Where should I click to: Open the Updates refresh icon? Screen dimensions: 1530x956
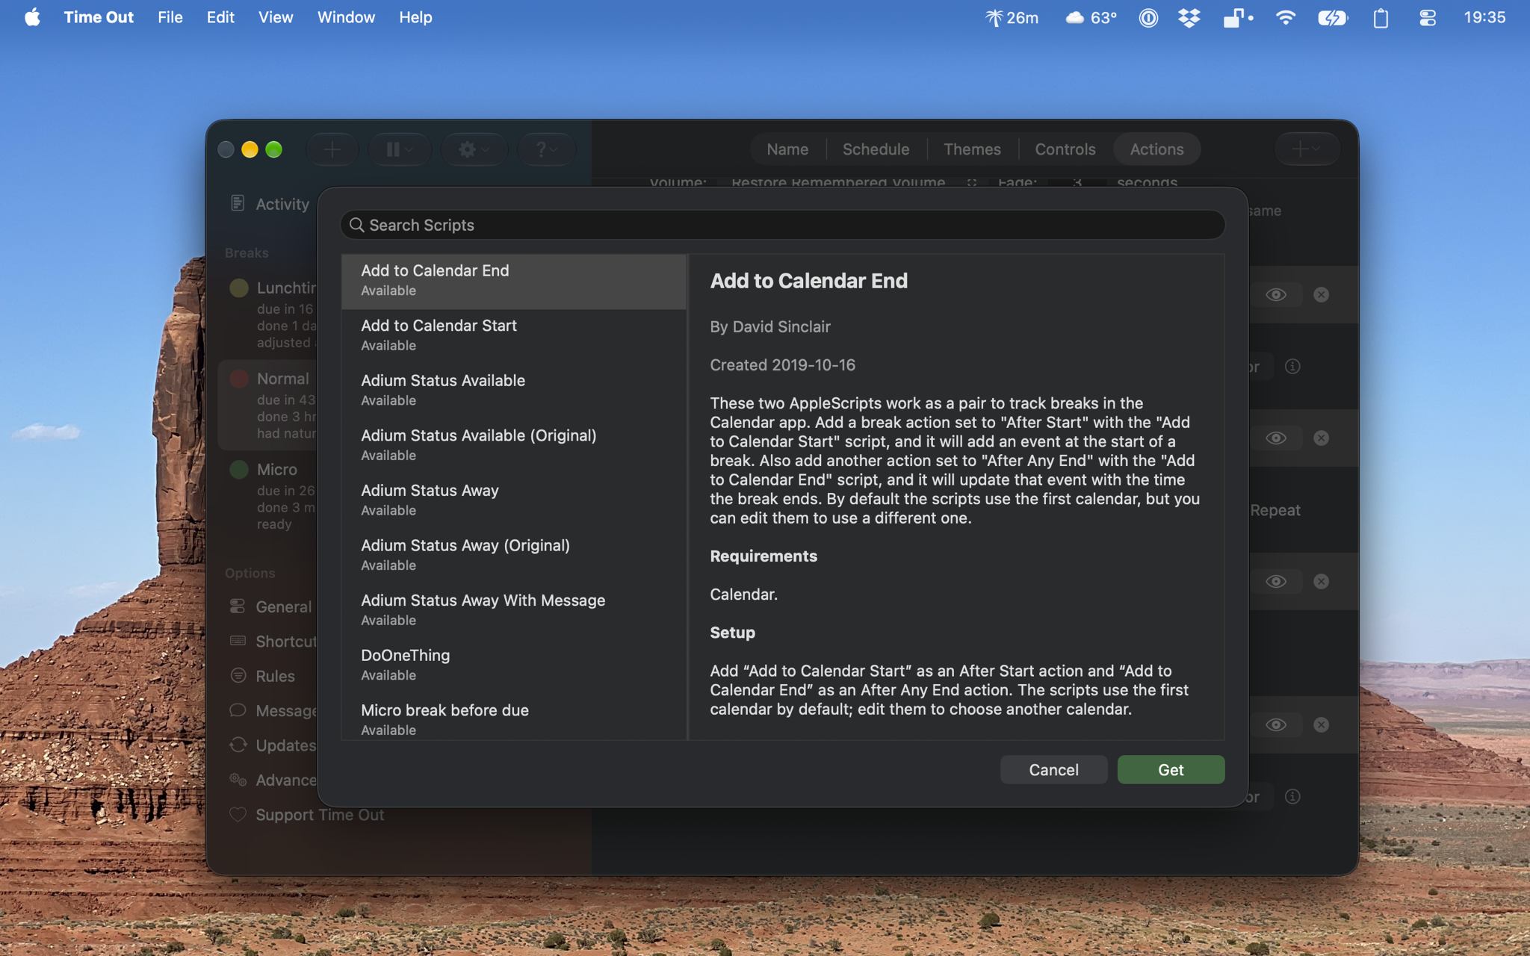(238, 745)
